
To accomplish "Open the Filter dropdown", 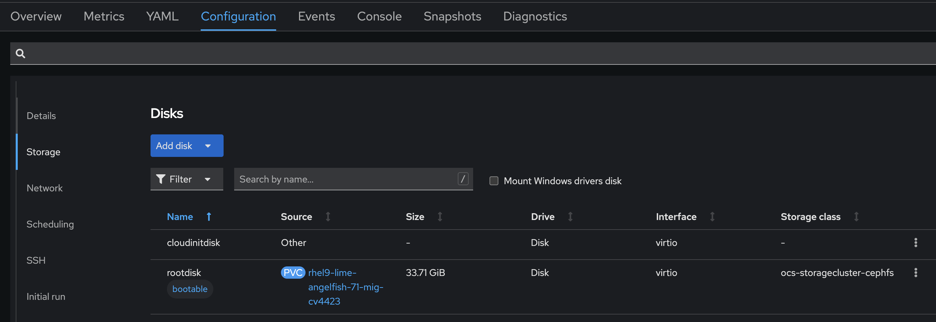I will click(186, 179).
